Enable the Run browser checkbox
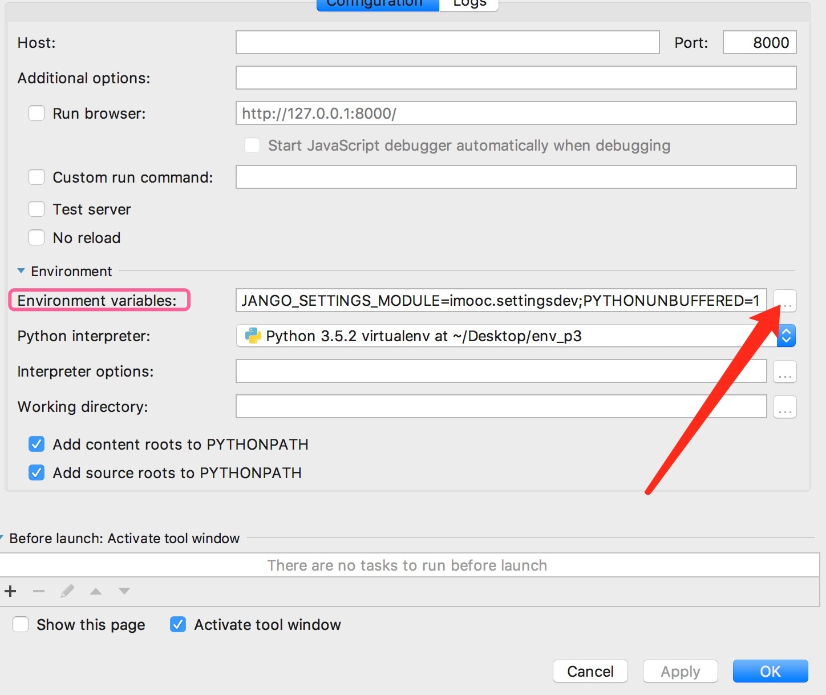Screen dimensions: 826x695 [37, 114]
